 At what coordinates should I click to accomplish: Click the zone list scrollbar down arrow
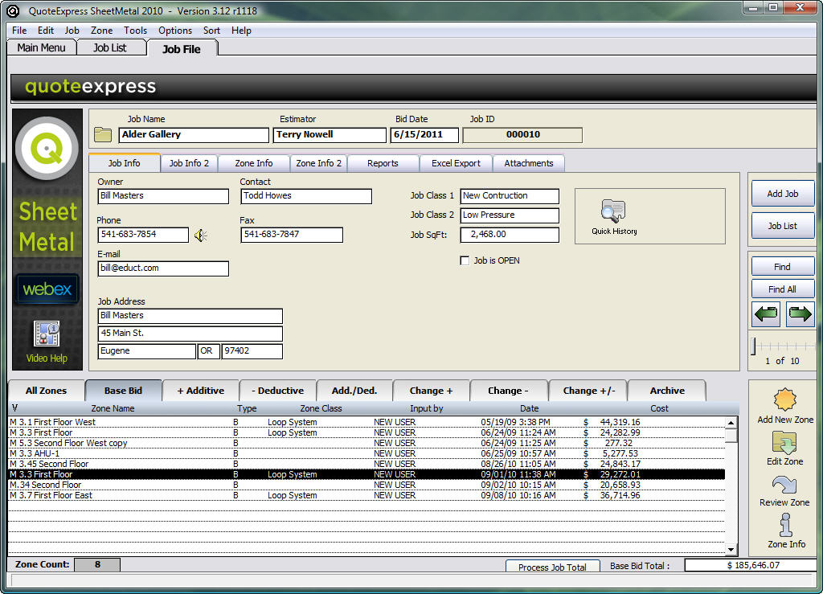click(x=731, y=550)
